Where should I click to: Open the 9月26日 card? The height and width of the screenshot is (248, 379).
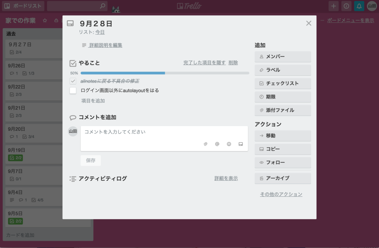coord(34,70)
